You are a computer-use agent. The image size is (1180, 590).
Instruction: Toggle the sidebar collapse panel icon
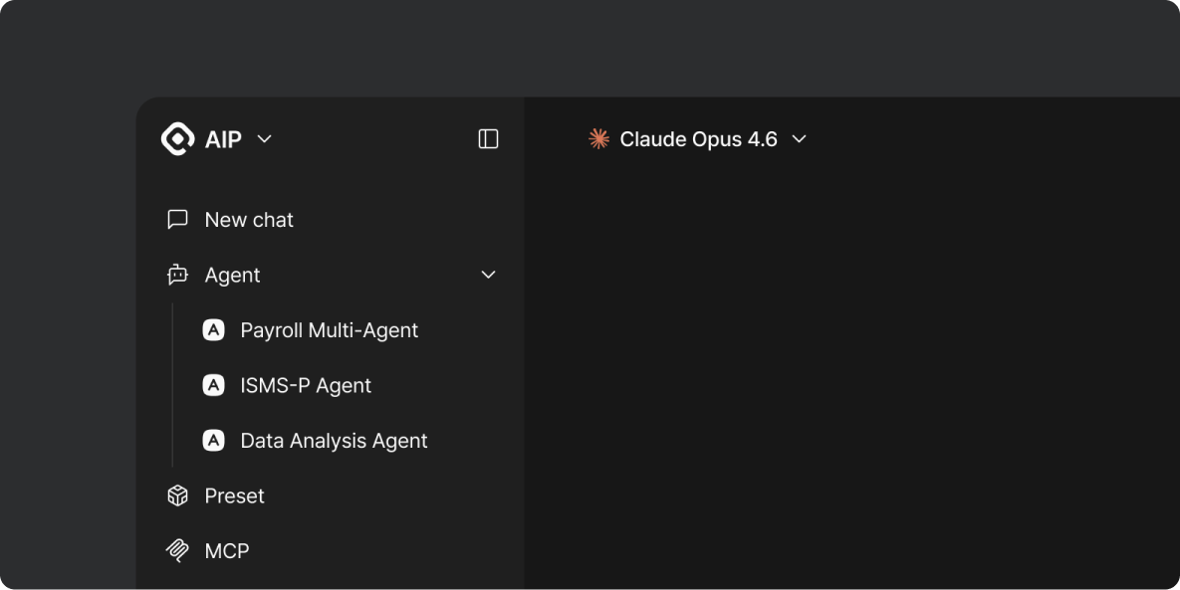click(x=488, y=138)
